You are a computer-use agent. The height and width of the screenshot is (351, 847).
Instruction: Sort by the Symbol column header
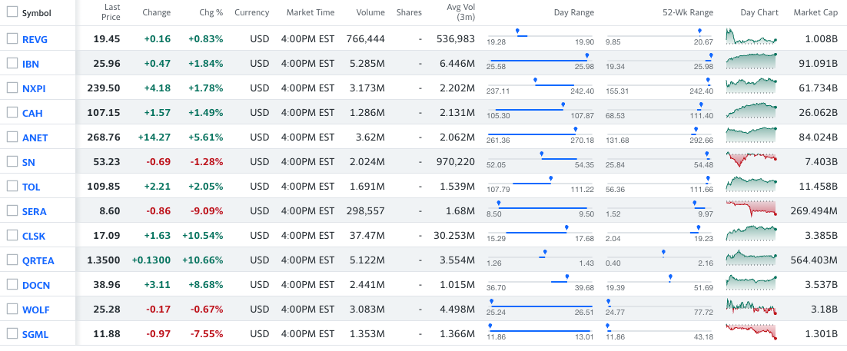click(37, 13)
